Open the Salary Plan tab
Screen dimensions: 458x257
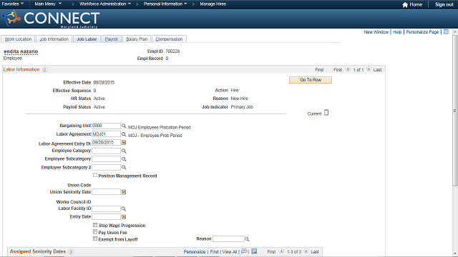coord(137,39)
